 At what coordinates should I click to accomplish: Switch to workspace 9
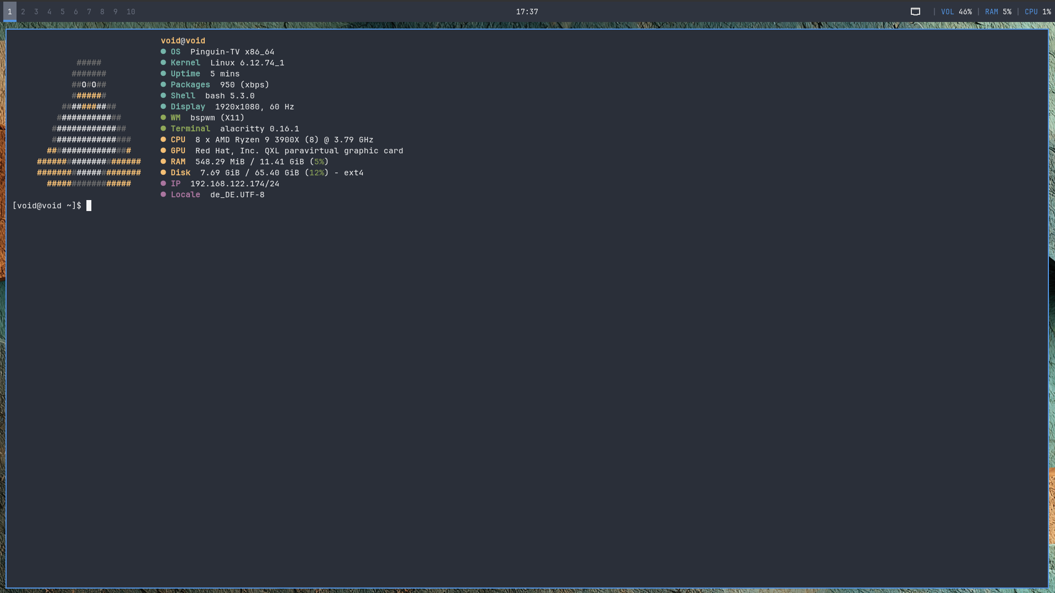(116, 12)
